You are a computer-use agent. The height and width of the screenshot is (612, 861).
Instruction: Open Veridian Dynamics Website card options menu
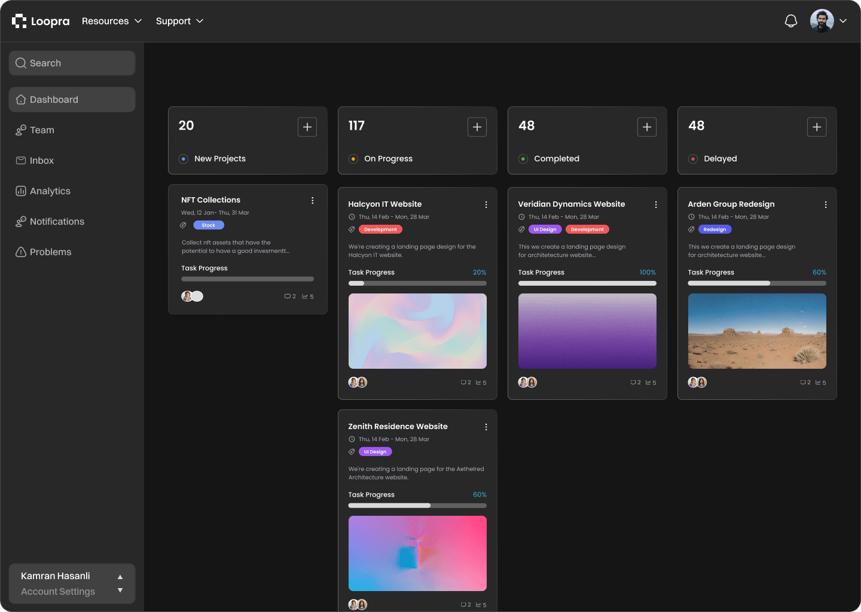[x=656, y=204]
